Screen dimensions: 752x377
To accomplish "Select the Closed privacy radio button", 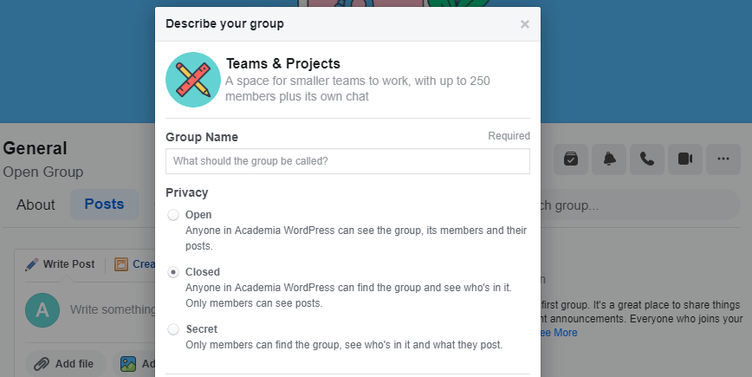I will (173, 272).
